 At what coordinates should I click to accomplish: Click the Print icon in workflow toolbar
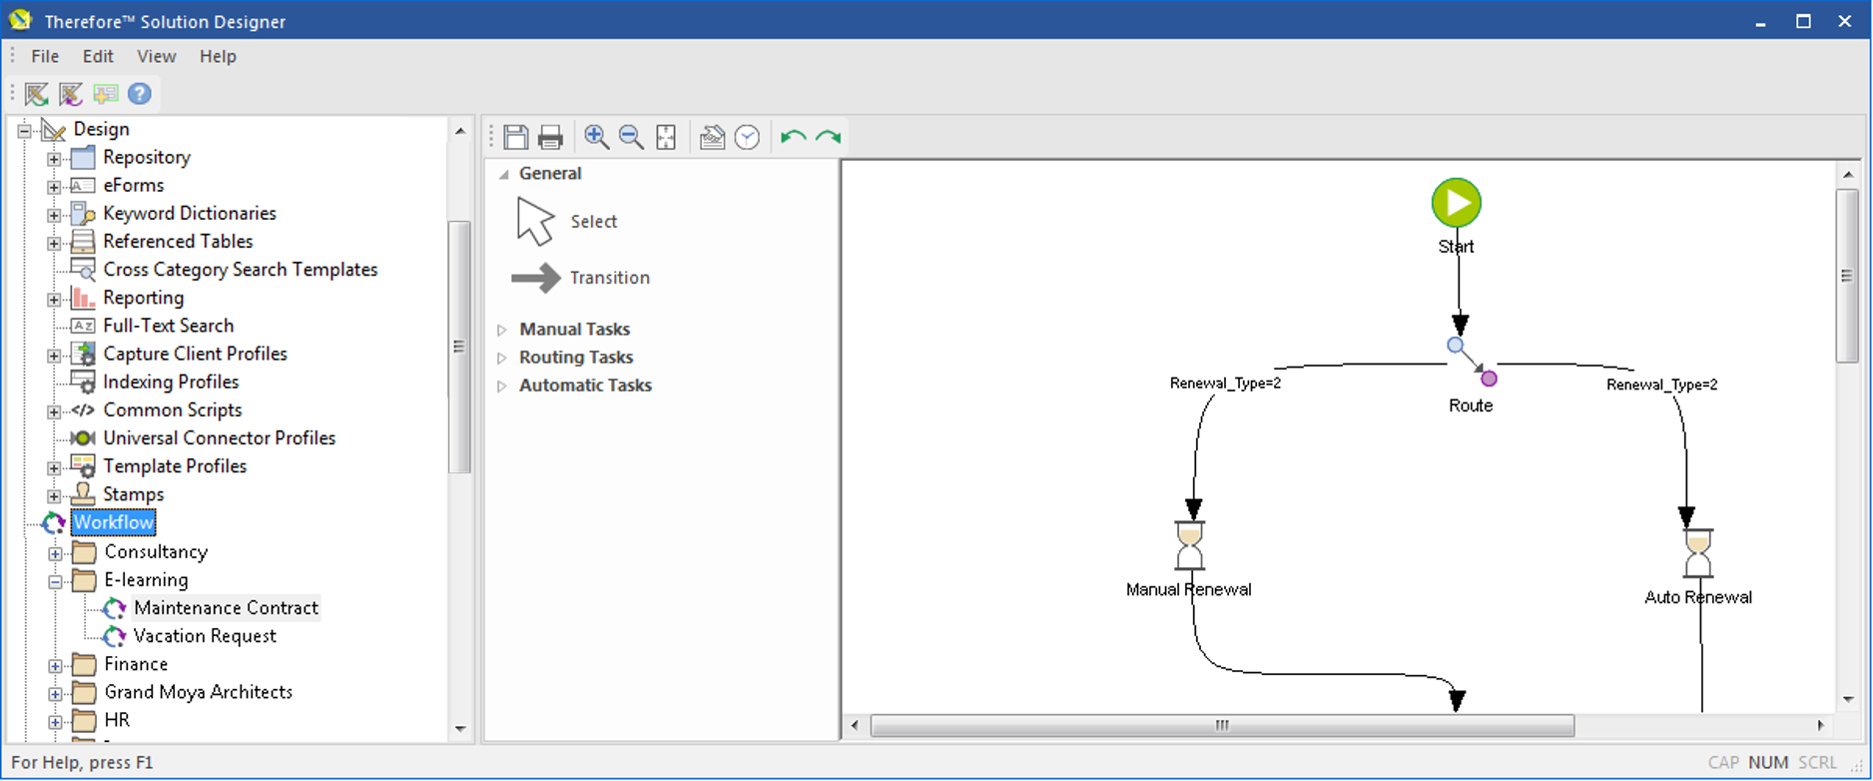[550, 137]
